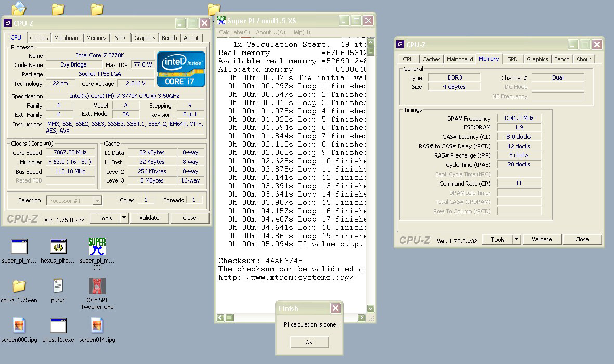The image size is (614, 364).
Task: Click Validate in the left CPU-Z window
Action: 149,218
